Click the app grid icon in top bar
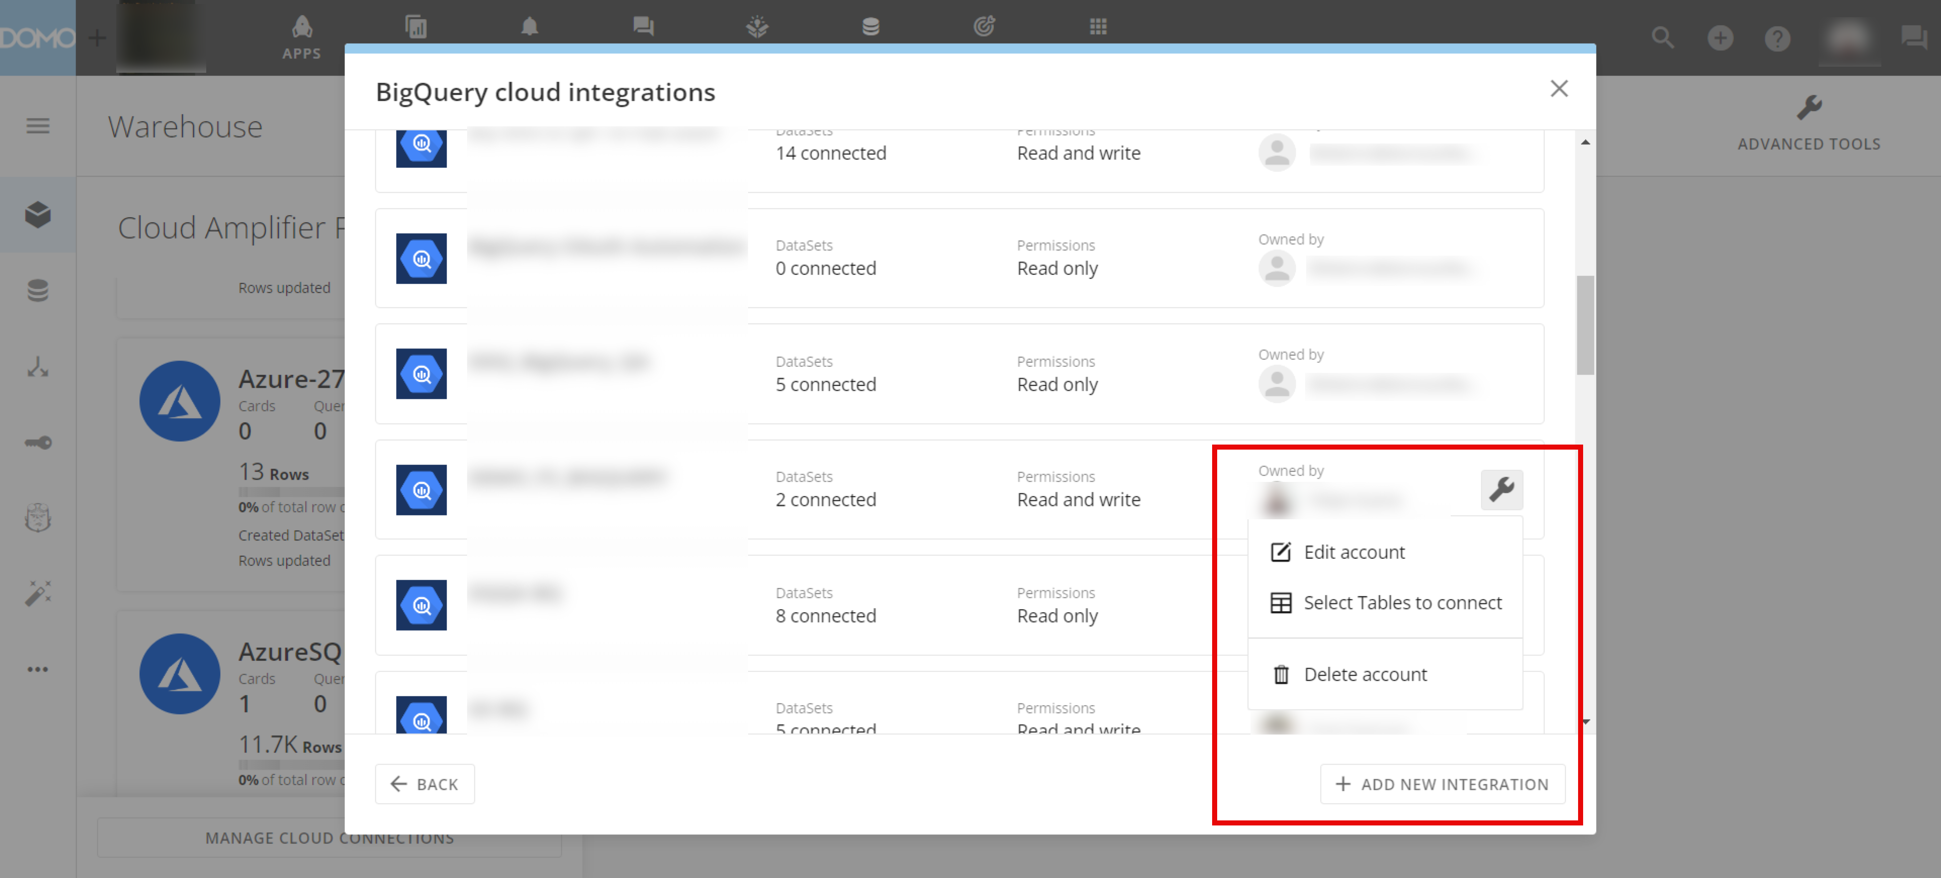Image resolution: width=1941 pixels, height=878 pixels. tap(1098, 27)
